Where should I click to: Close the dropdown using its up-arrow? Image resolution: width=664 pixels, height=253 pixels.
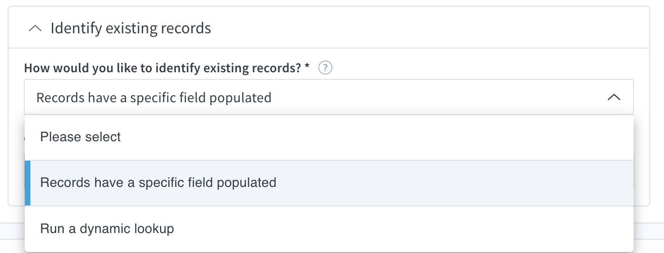[x=614, y=97]
